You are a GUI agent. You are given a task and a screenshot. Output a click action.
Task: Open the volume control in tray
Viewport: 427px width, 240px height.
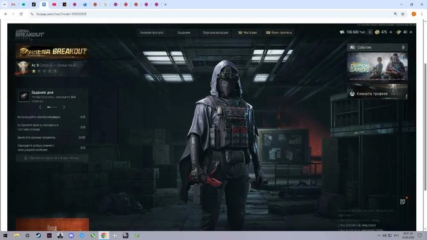pos(384,236)
